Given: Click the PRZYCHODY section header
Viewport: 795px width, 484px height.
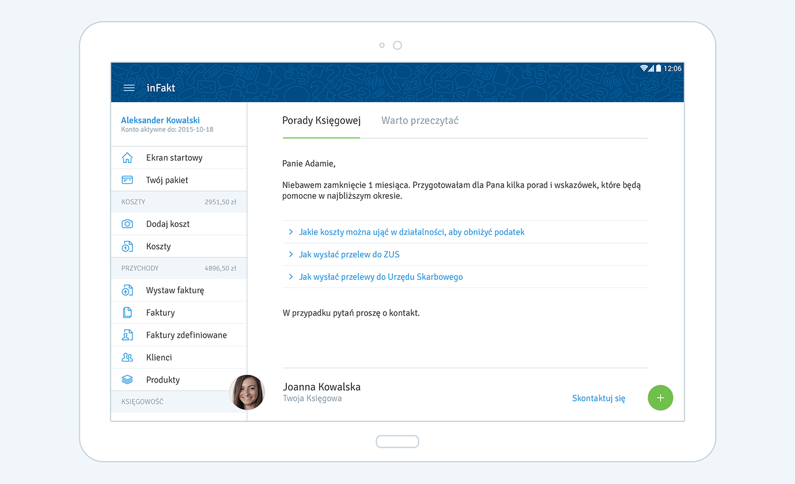Looking at the screenshot, I should coord(140,269).
